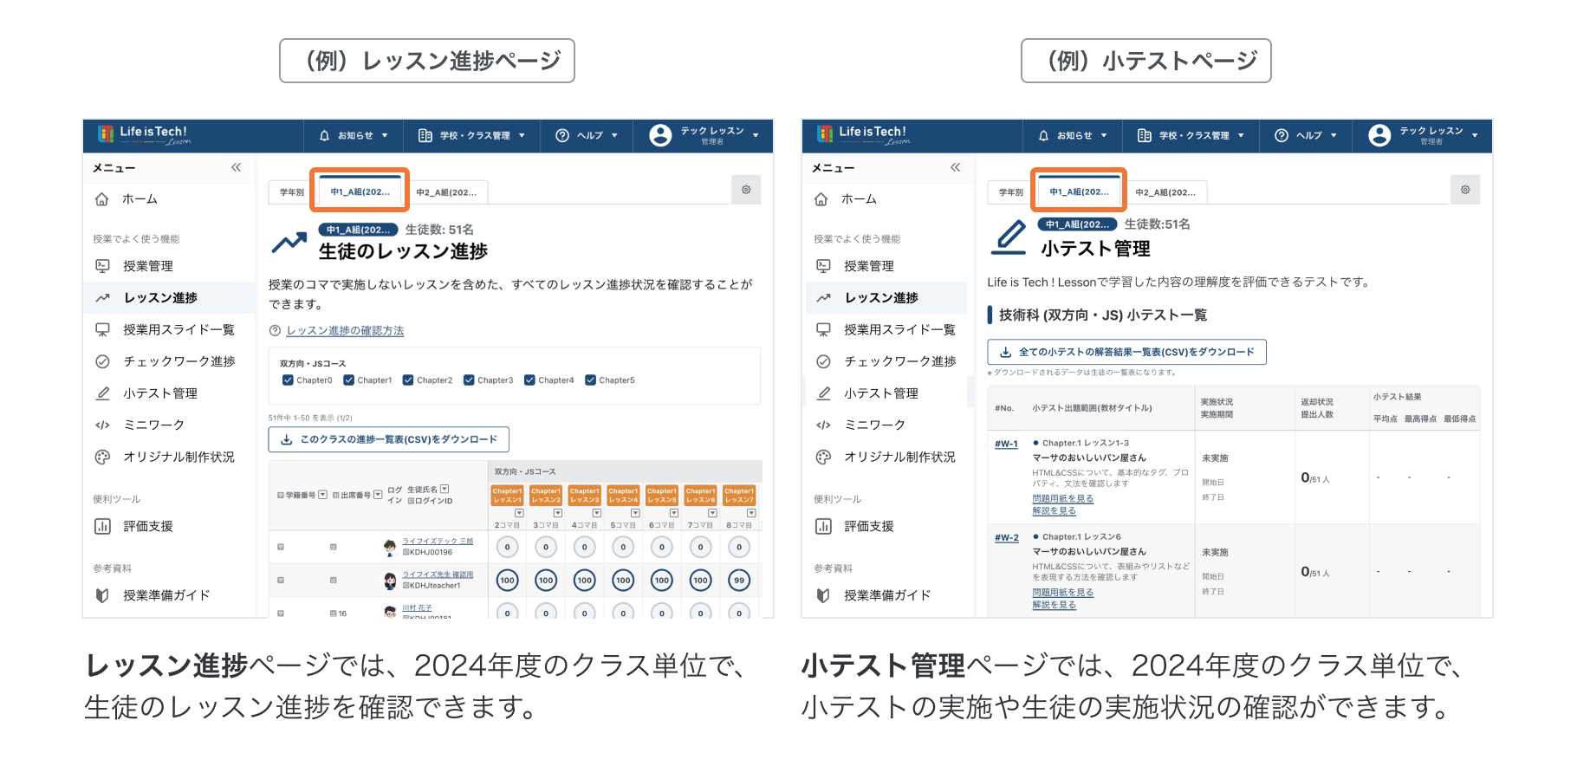Click the first 100 progress circle in student table
This screenshot has height=766, width=1577.
pos(507,581)
